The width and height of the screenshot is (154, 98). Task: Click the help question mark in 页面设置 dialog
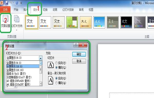[x=76, y=45]
